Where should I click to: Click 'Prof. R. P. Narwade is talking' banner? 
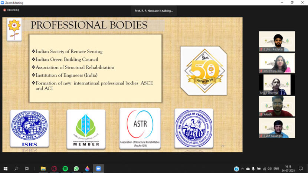click(x=154, y=11)
